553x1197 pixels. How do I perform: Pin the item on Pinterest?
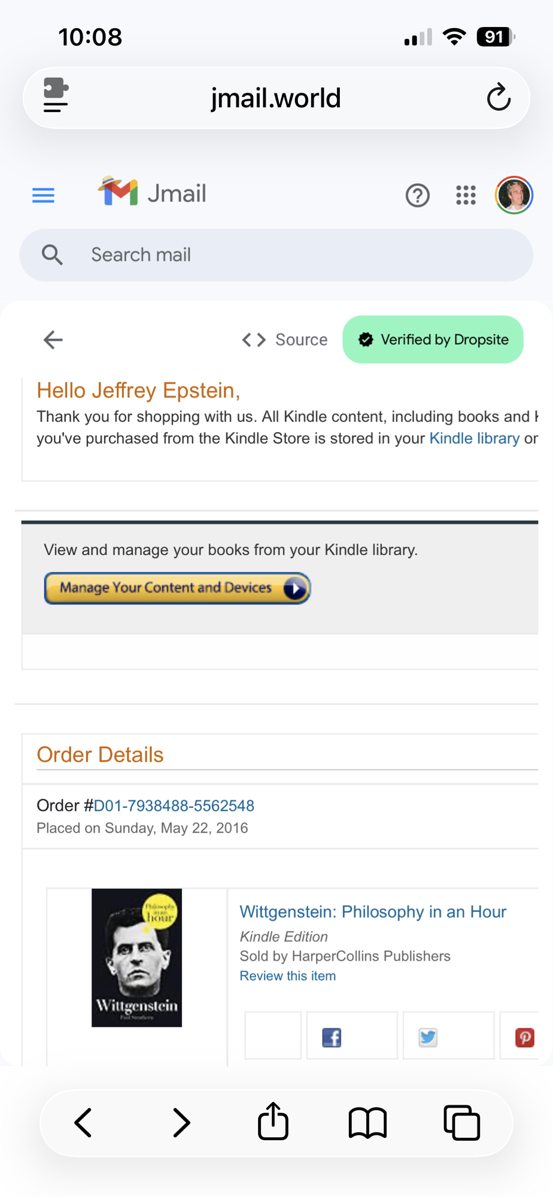[524, 1037]
